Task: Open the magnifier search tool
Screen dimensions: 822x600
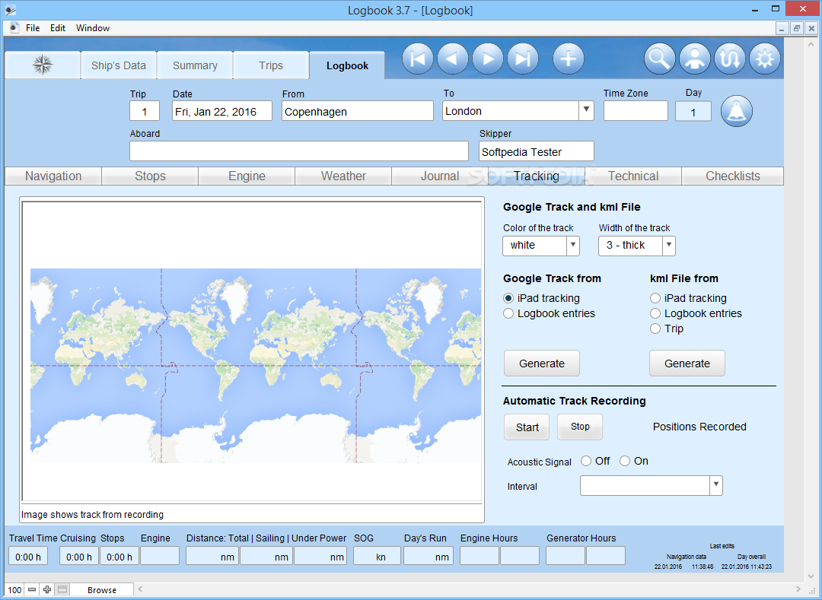Action: (659, 59)
